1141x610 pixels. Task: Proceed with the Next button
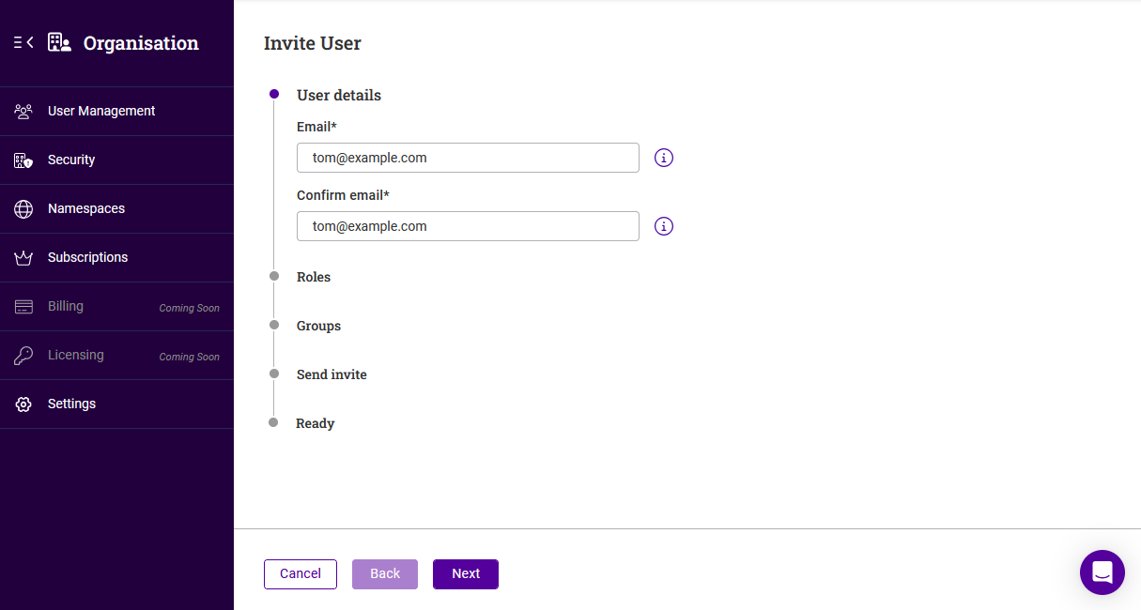(x=466, y=574)
